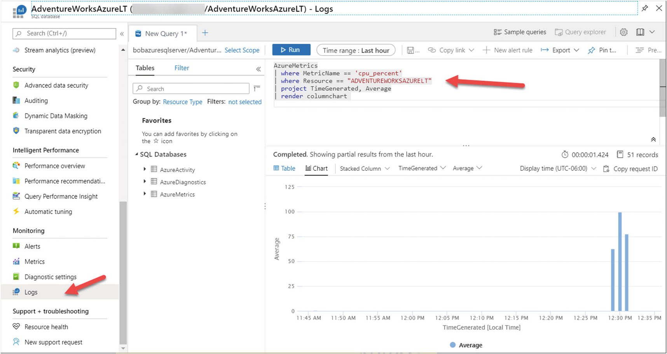Add a new query tab with plus

(x=205, y=33)
